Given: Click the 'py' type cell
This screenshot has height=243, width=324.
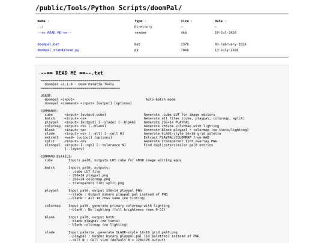Looking at the screenshot, I should click(136, 50).
